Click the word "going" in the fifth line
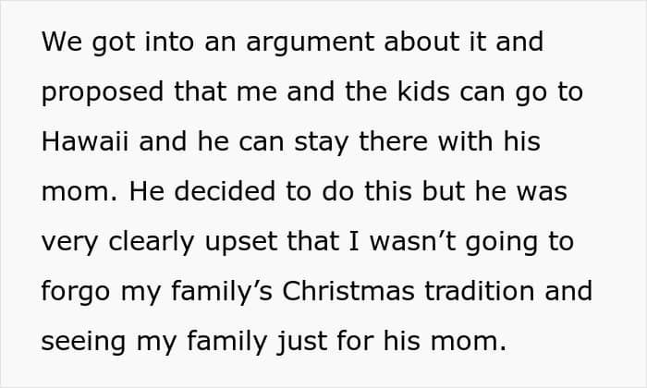Viewport: 647px width, 388px height. tap(502, 243)
